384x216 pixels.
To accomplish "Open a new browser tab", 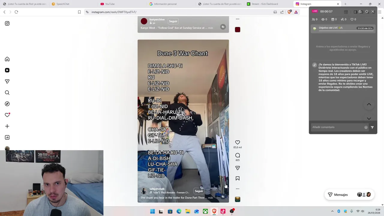I will click(x=345, y=4).
